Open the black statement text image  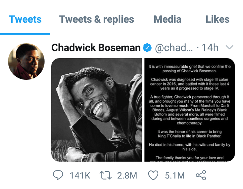click(x=190, y=110)
